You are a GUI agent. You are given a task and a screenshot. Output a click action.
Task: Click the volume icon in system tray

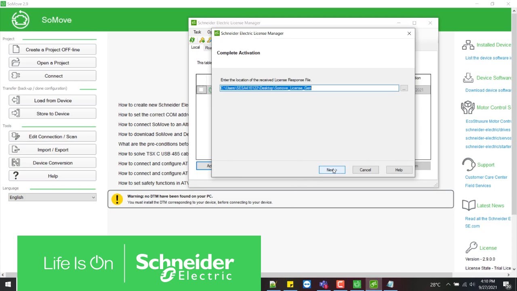point(472,285)
